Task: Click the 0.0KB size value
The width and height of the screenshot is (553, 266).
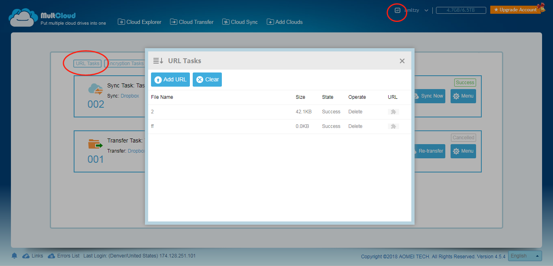Action: click(302, 126)
